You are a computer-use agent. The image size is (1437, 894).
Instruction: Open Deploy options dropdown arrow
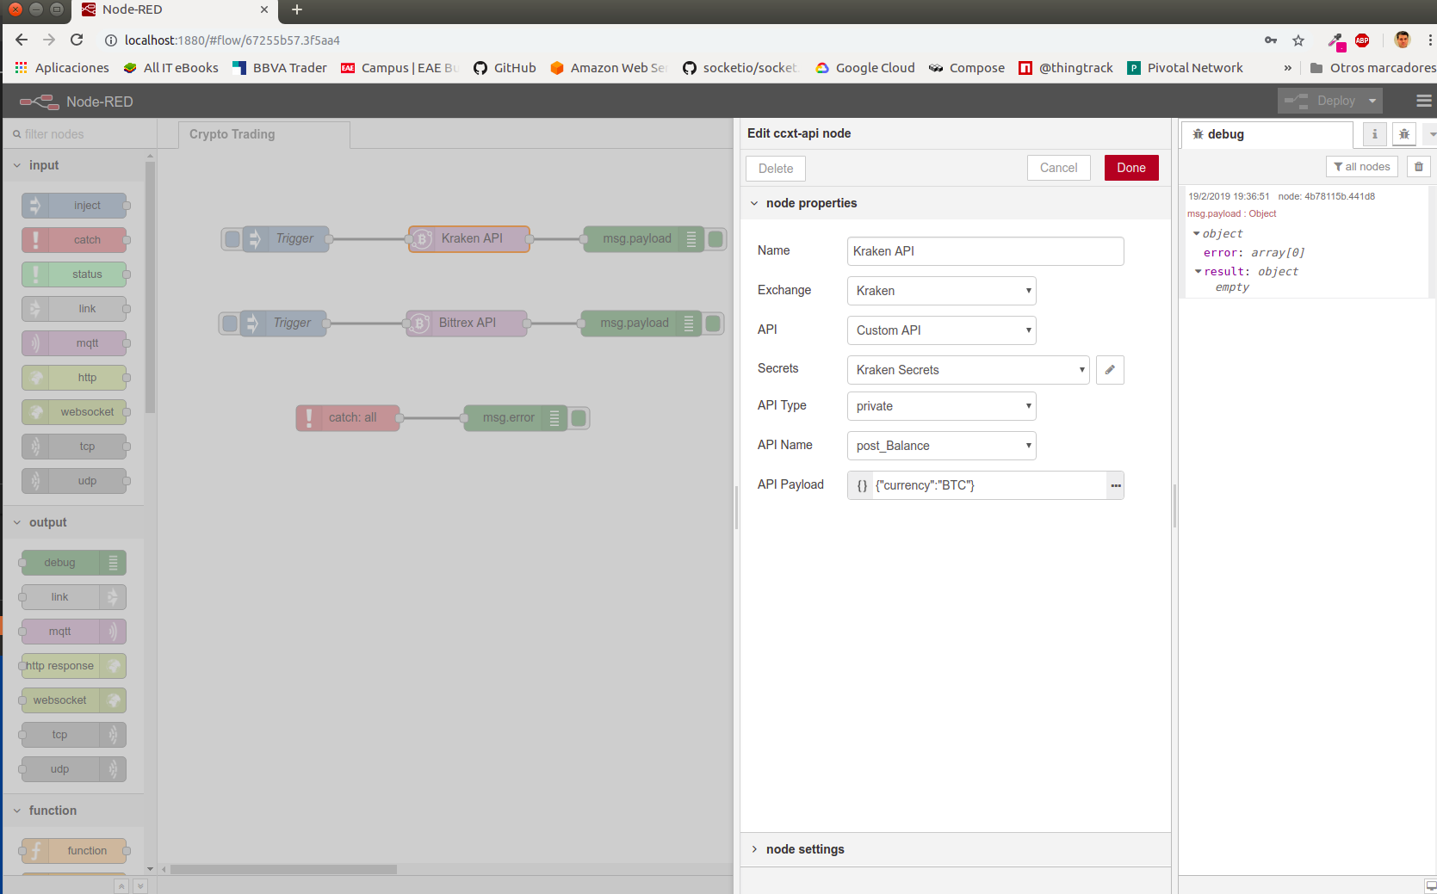click(x=1372, y=101)
